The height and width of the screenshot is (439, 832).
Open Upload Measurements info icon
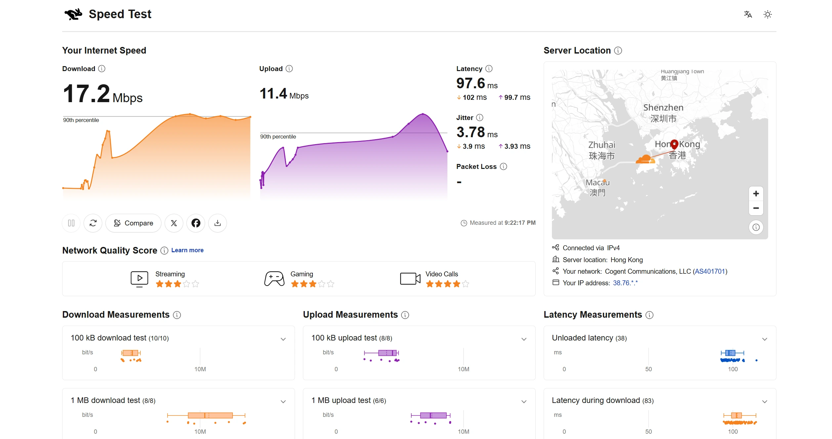point(405,315)
